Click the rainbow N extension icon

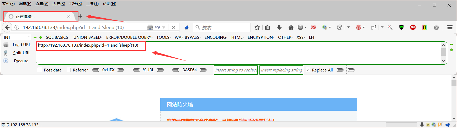pos(425,27)
